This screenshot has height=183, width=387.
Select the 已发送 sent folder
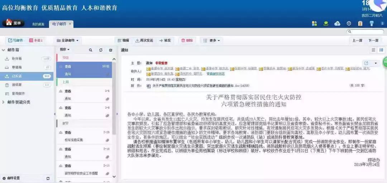pyautogui.click(x=27, y=76)
